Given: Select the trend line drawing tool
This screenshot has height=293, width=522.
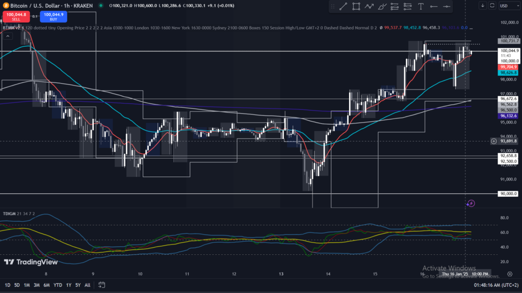Looking at the screenshot, I should (343, 6).
